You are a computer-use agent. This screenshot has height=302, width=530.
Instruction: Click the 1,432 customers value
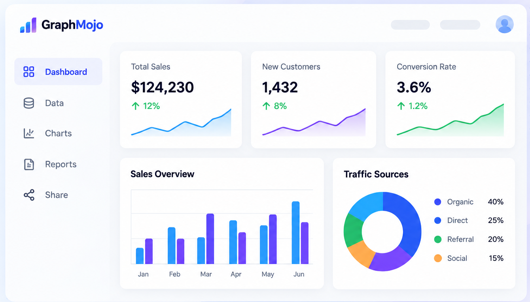[280, 87]
